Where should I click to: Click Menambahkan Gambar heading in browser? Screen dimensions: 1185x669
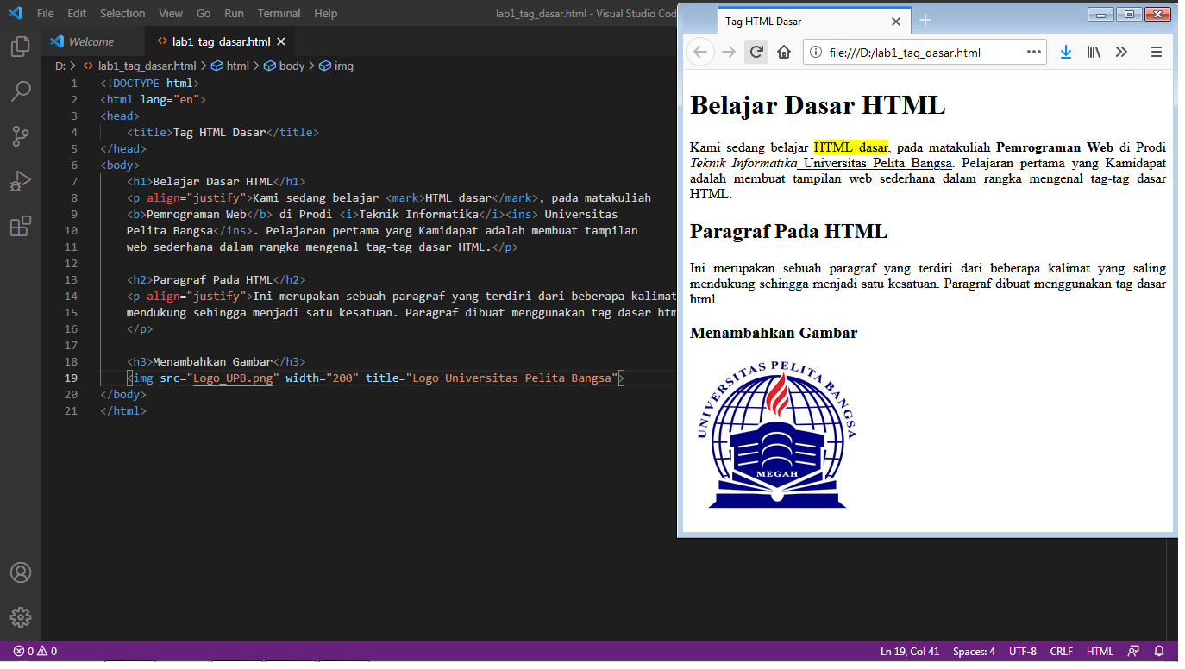click(774, 333)
